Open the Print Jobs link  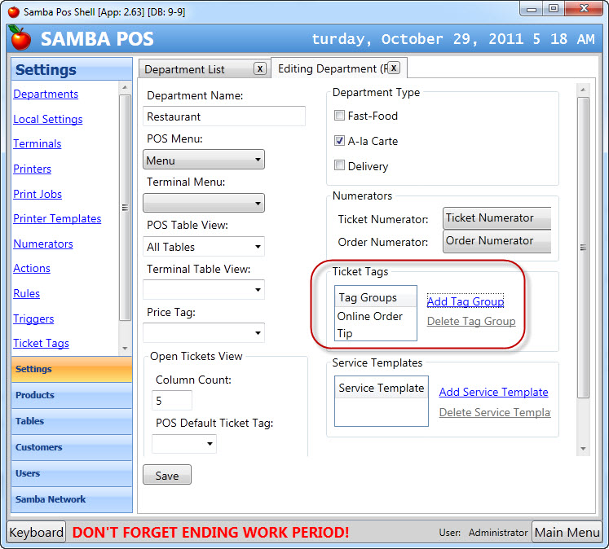(38, 194)
